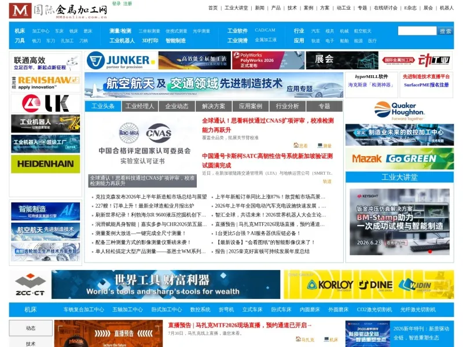The image size is (463, 347).
Task: Open the KORLOY DINE WIDIN banner
Action: click(369, 285)
